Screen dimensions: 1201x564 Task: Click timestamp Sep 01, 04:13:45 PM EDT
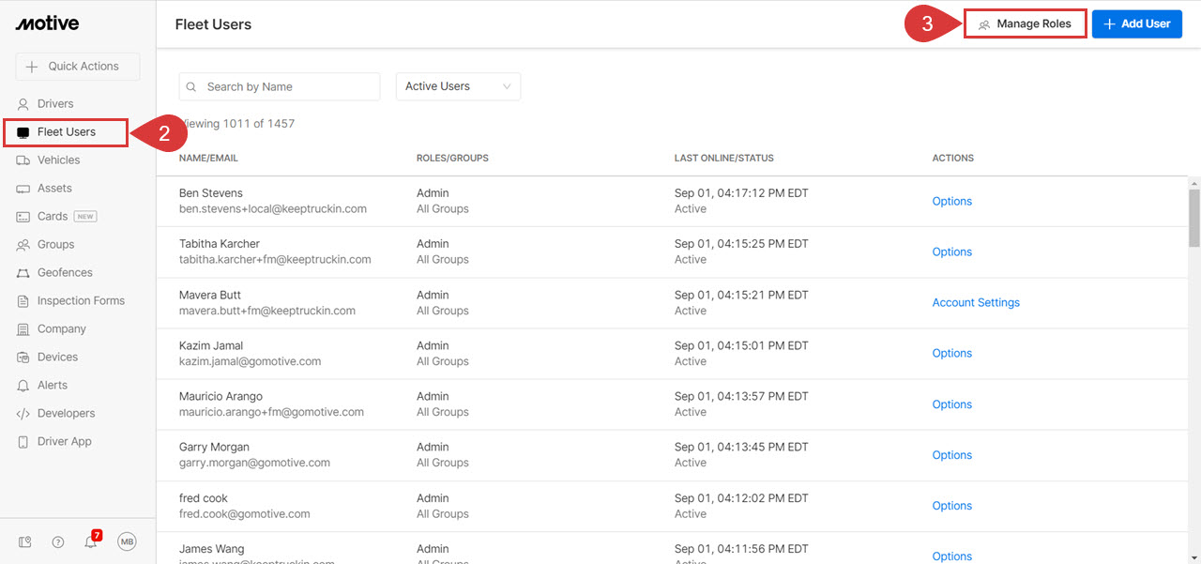coord(741,447)
